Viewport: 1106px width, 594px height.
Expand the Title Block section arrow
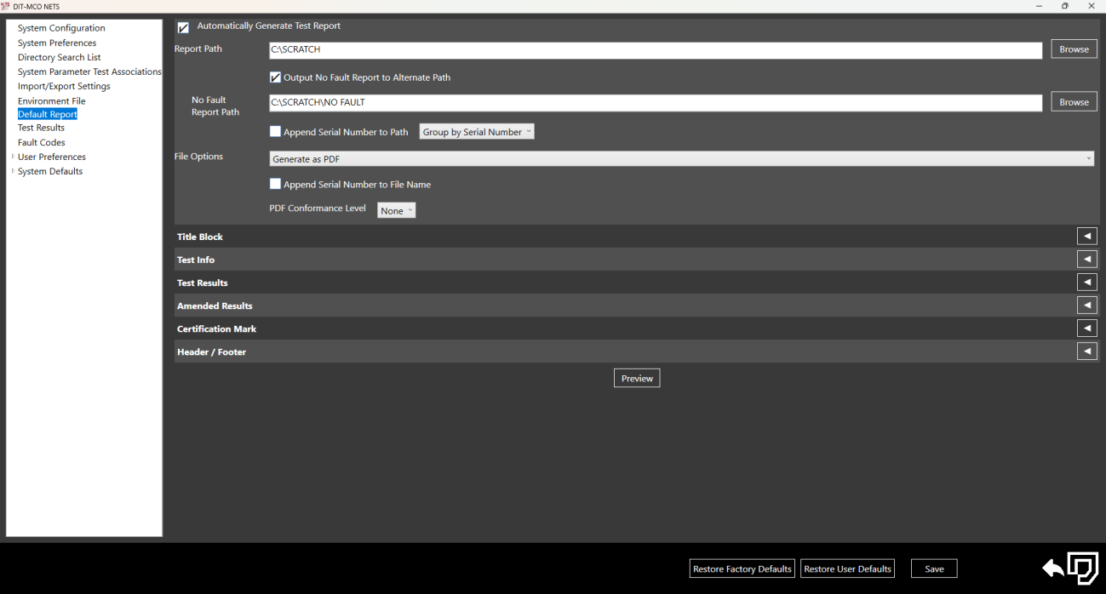click(1087, 237)
